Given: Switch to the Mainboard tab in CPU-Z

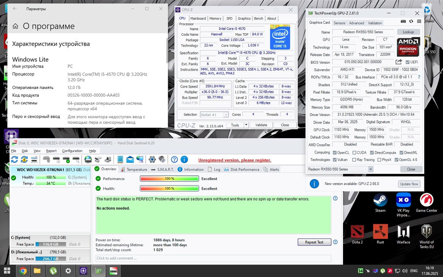Looking at the screenshot, I should (x=198, y=18).
